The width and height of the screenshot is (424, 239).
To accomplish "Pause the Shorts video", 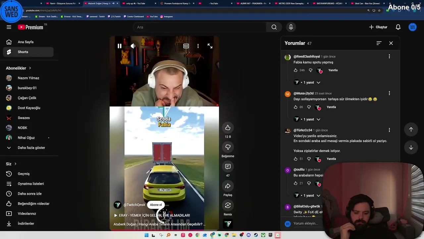I will (120, 46).
